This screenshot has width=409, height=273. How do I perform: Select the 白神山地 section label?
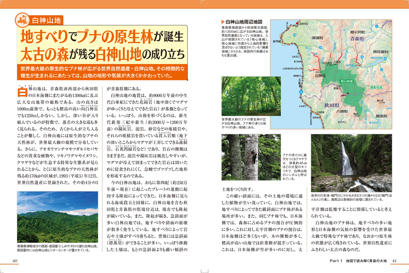(46, 20)
